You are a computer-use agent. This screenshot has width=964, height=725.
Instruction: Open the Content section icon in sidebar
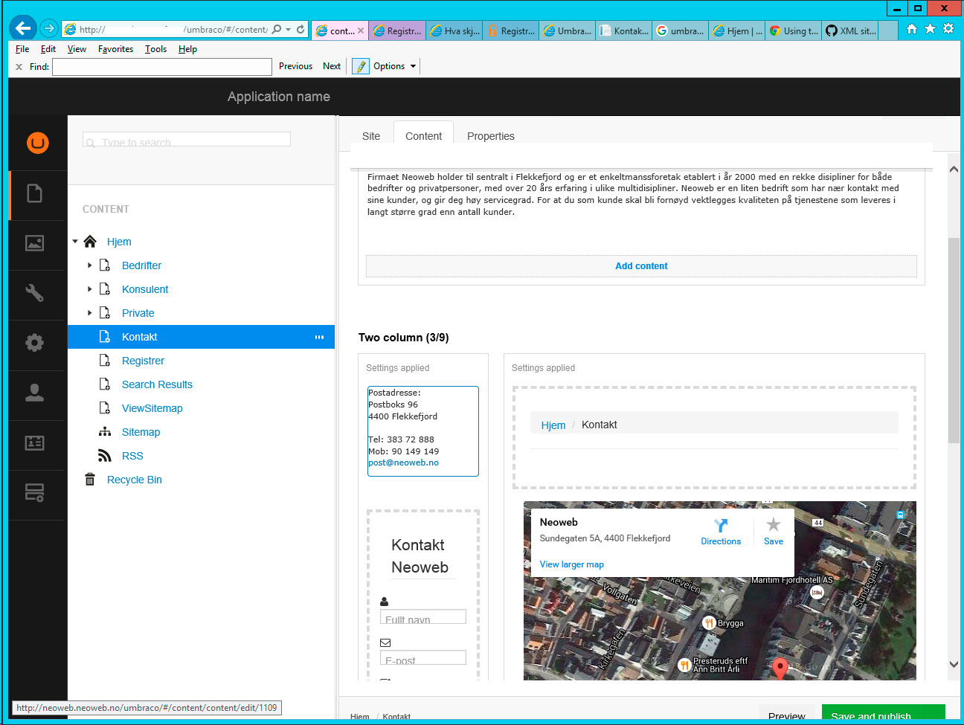[35, 193]
